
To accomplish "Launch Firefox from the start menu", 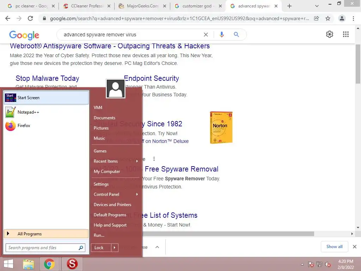I will point(46,126).
